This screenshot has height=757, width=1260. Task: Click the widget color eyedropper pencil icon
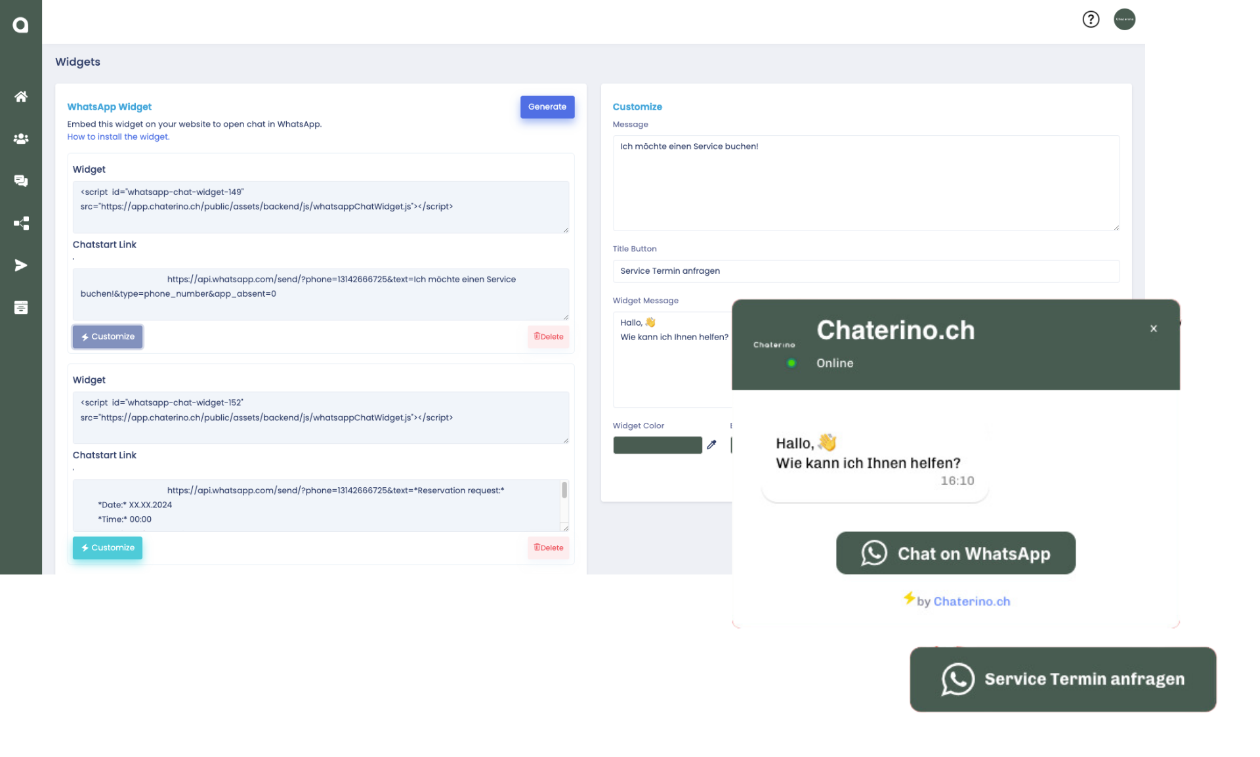[x=711, y=445]
